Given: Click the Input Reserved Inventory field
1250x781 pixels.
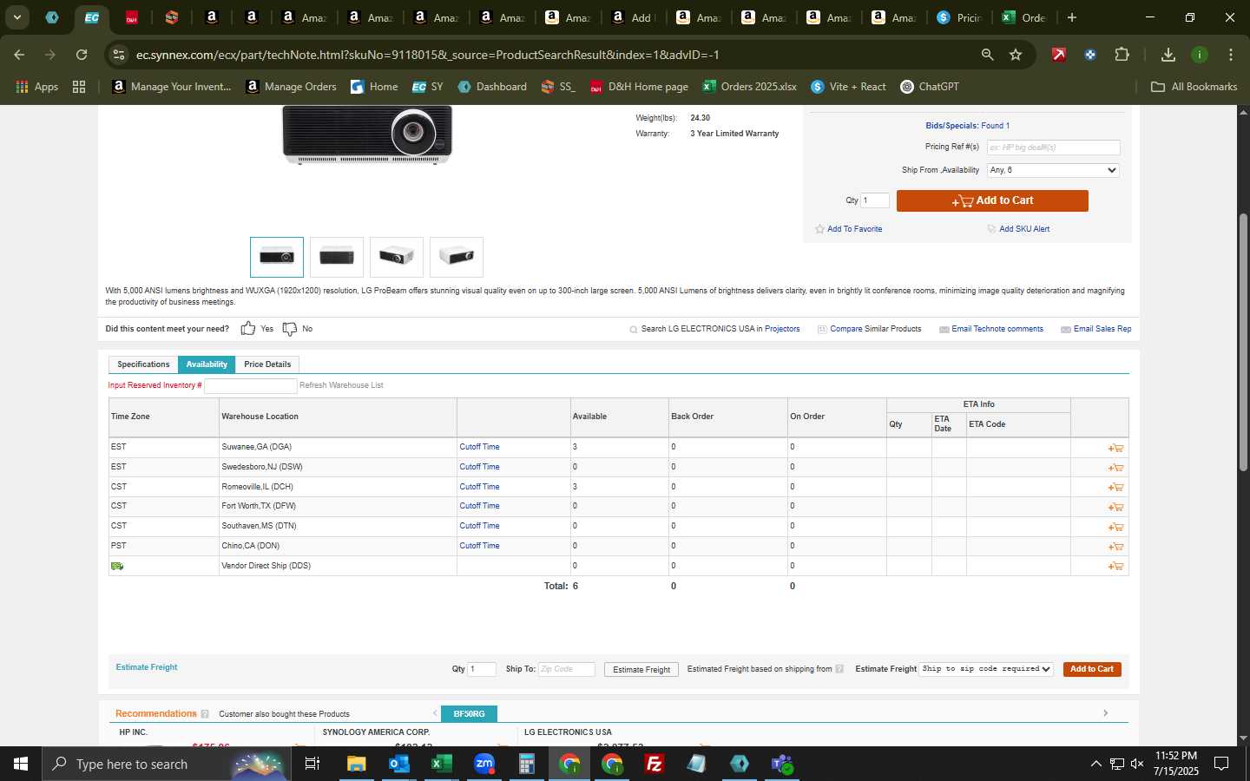Looking at the screenshot, I should (250, 385).
